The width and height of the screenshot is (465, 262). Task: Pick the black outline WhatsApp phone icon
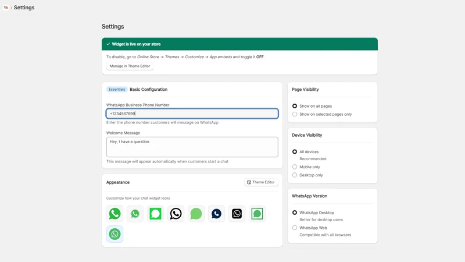[176, 214]
